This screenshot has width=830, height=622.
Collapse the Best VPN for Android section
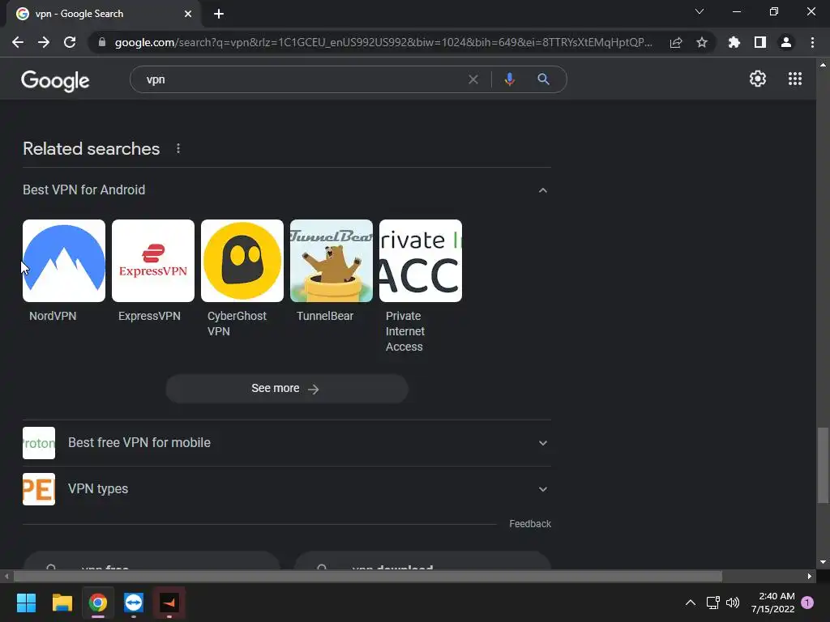(x=542, y=190)
